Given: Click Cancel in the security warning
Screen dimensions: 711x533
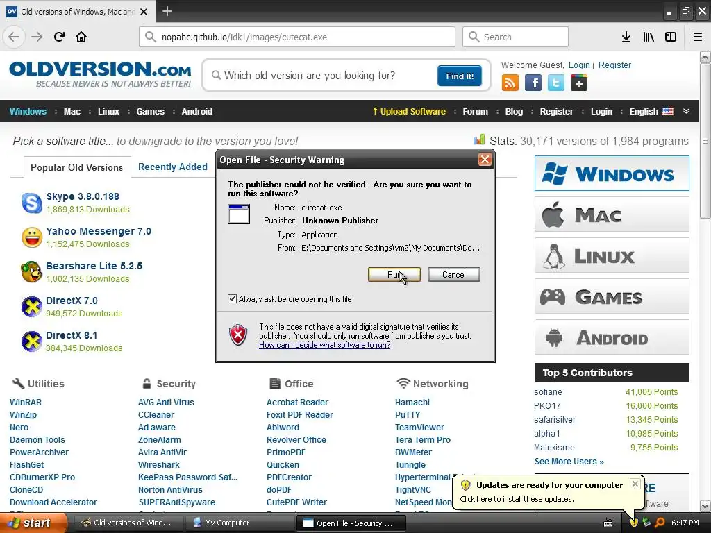Looking at the screenshot, I should [x=454, y=275].
